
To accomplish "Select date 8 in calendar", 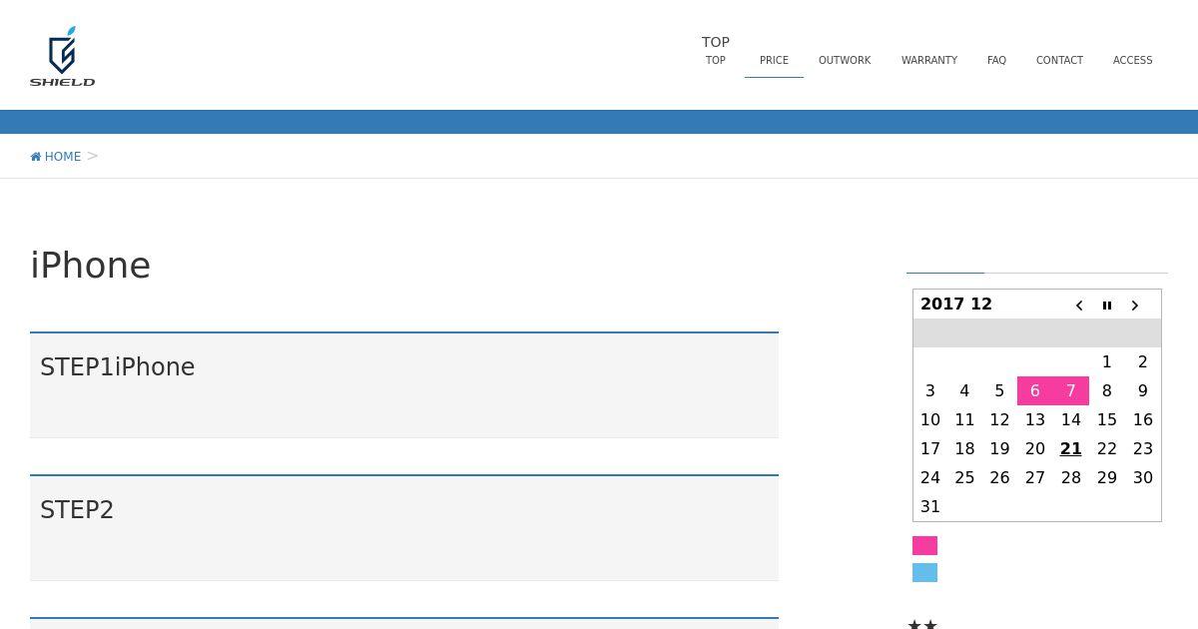I will coord(1107,390).
